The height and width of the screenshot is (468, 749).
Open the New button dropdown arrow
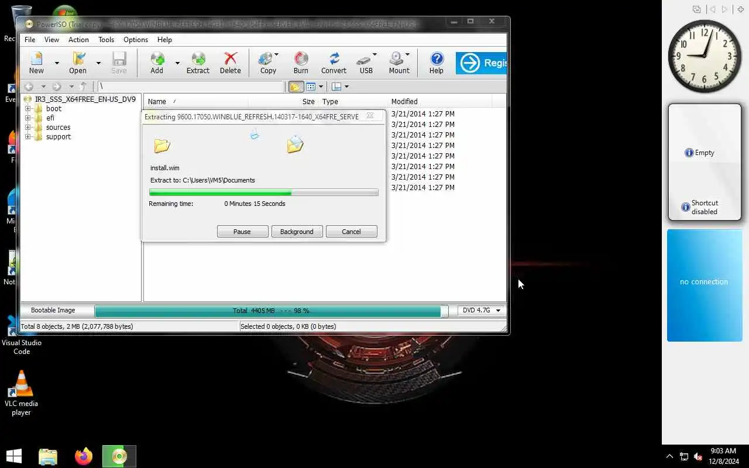click(57, 63)
